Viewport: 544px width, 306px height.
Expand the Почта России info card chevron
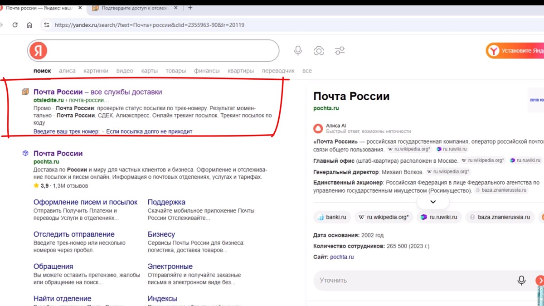[432, 201]
